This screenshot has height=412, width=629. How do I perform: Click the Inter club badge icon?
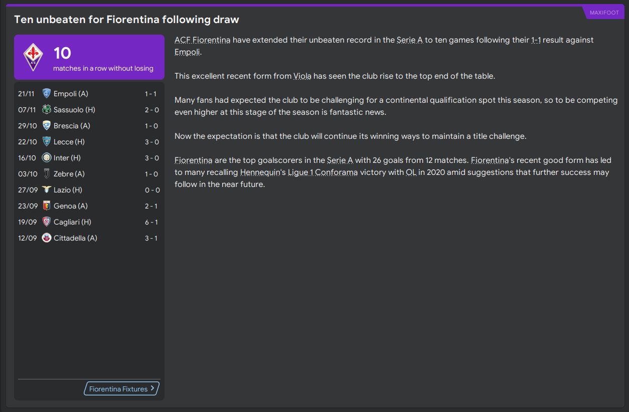pyautogui.click(x=47, y=158)
